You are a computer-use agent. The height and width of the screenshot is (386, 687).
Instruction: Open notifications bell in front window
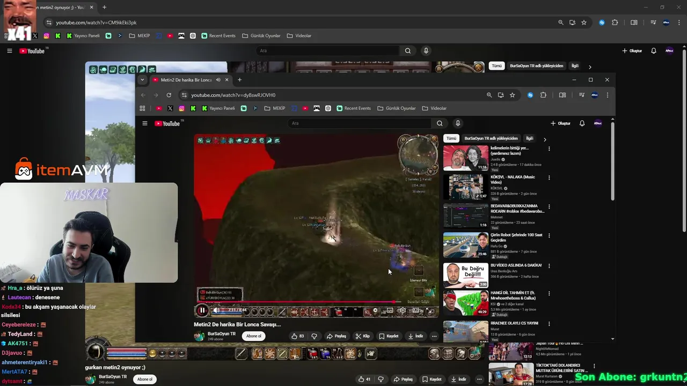582,123
